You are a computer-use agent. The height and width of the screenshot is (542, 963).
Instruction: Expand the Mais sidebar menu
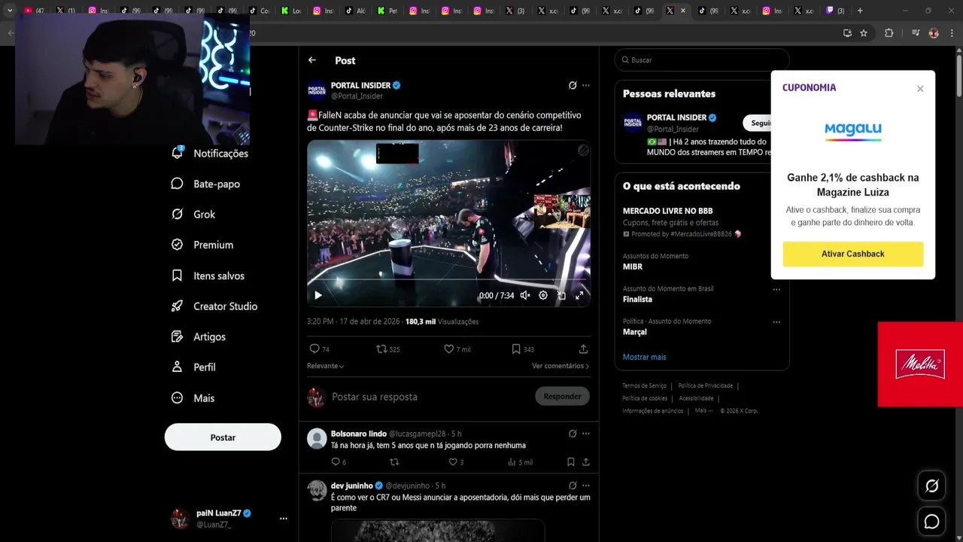[193, 398]
